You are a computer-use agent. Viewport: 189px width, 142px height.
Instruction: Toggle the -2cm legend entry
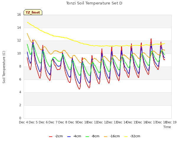pos(56,136)
